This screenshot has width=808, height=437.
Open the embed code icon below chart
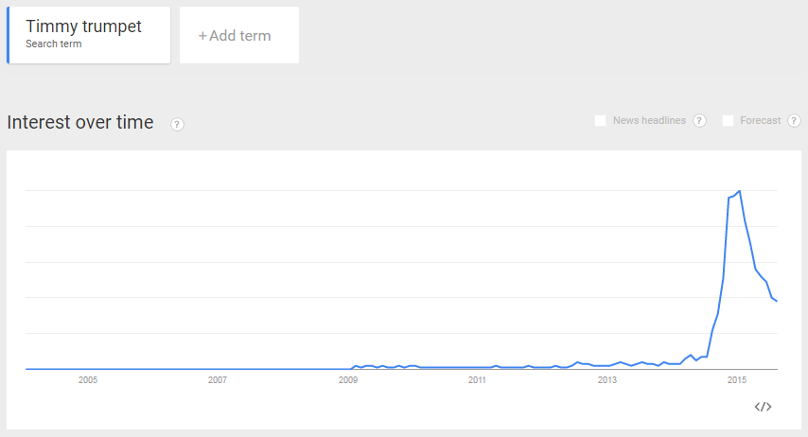pyautogui.click(x=763, y=407)
